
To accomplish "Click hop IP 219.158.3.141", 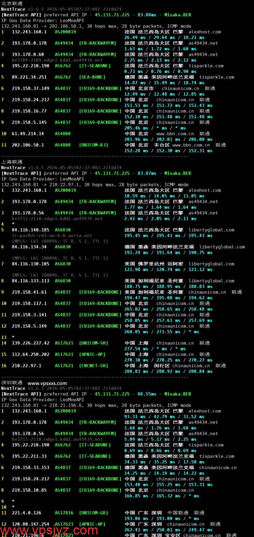I will click(x=29, y=315).
